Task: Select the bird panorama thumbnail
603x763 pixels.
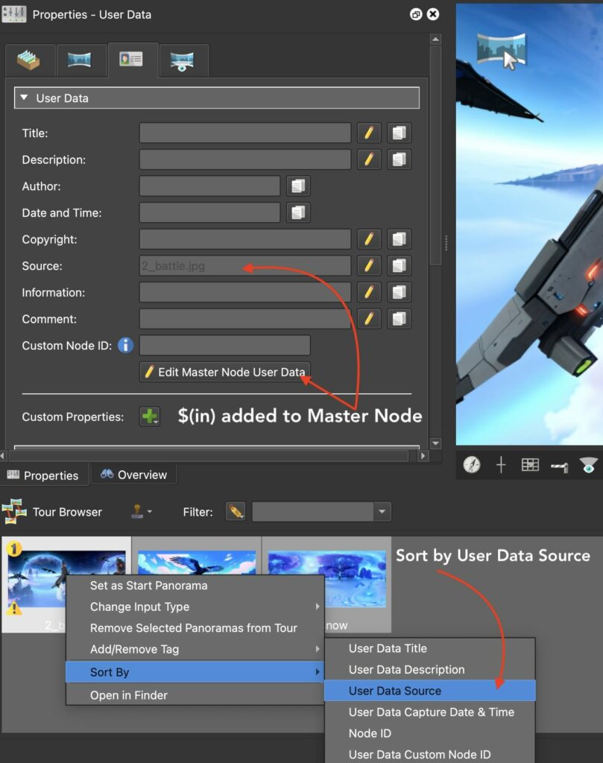Action: 197,562
